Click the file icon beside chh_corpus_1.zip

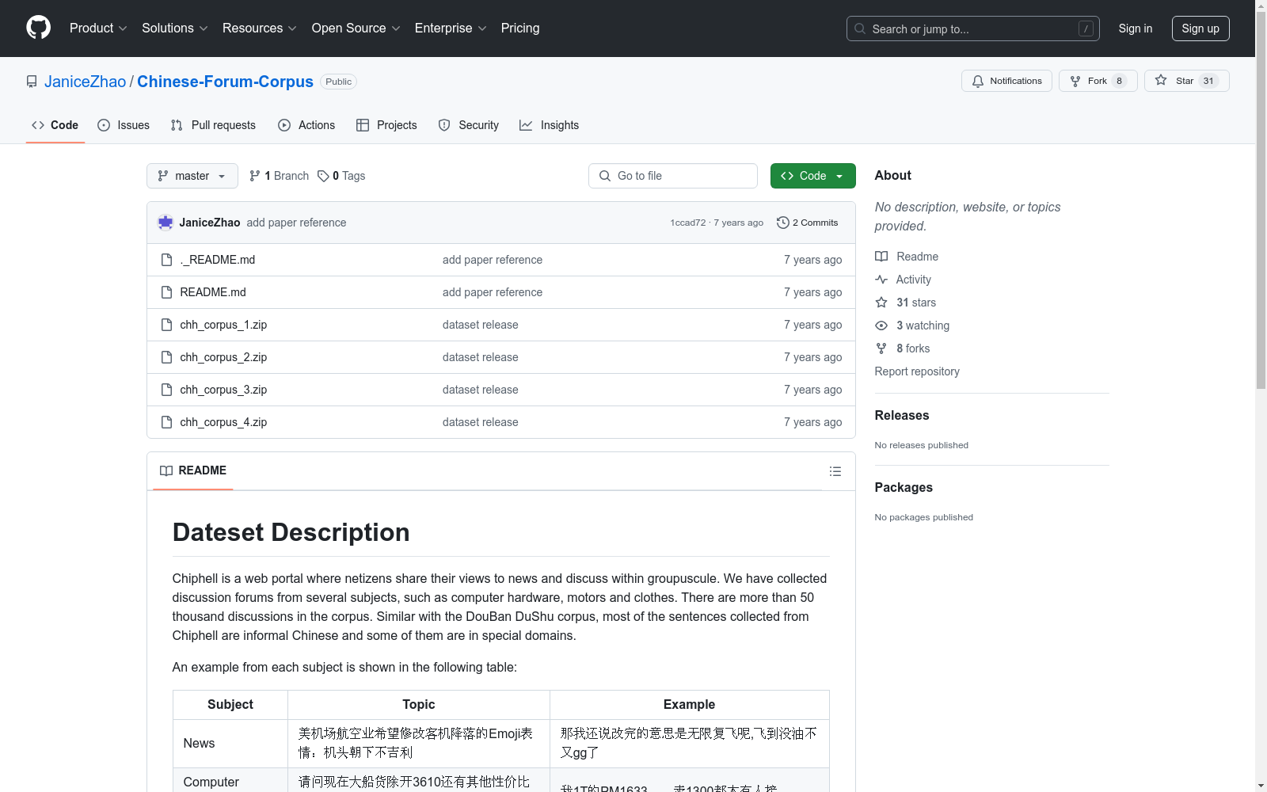[166, 325]
